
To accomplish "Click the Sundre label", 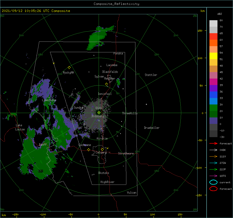I will pos(78,107).
